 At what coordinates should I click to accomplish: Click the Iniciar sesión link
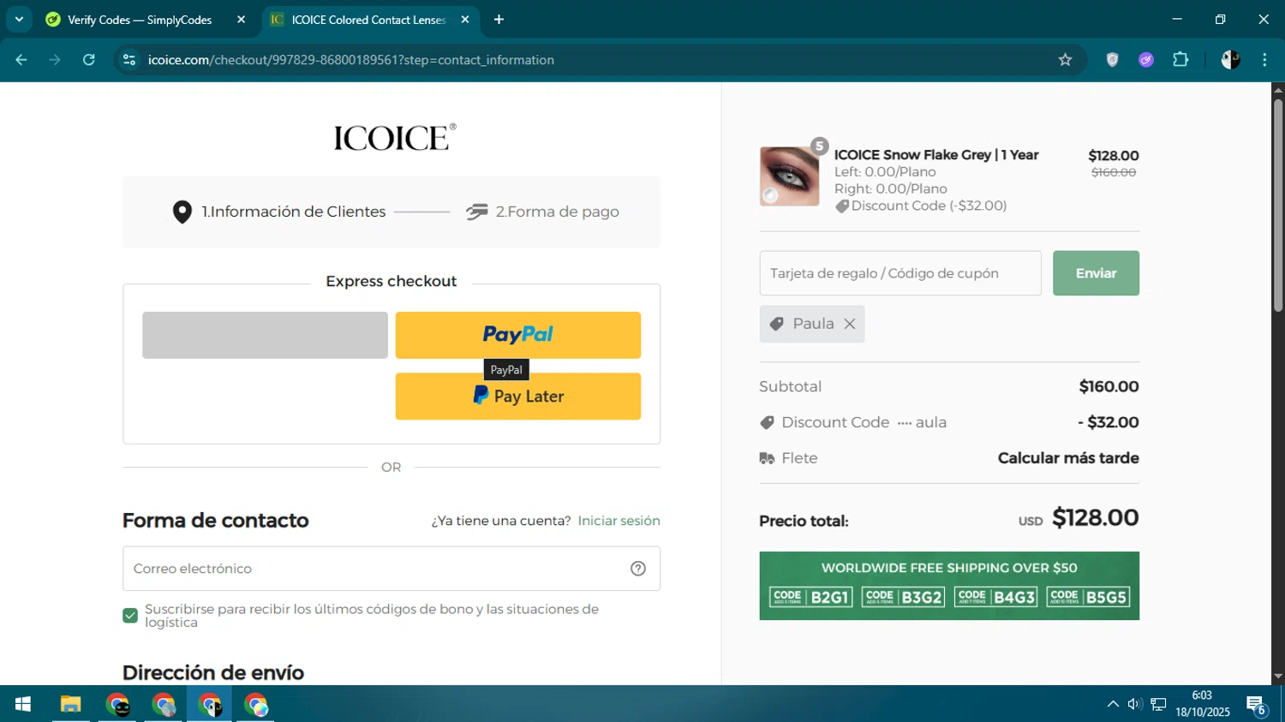(x=619, y=521)
